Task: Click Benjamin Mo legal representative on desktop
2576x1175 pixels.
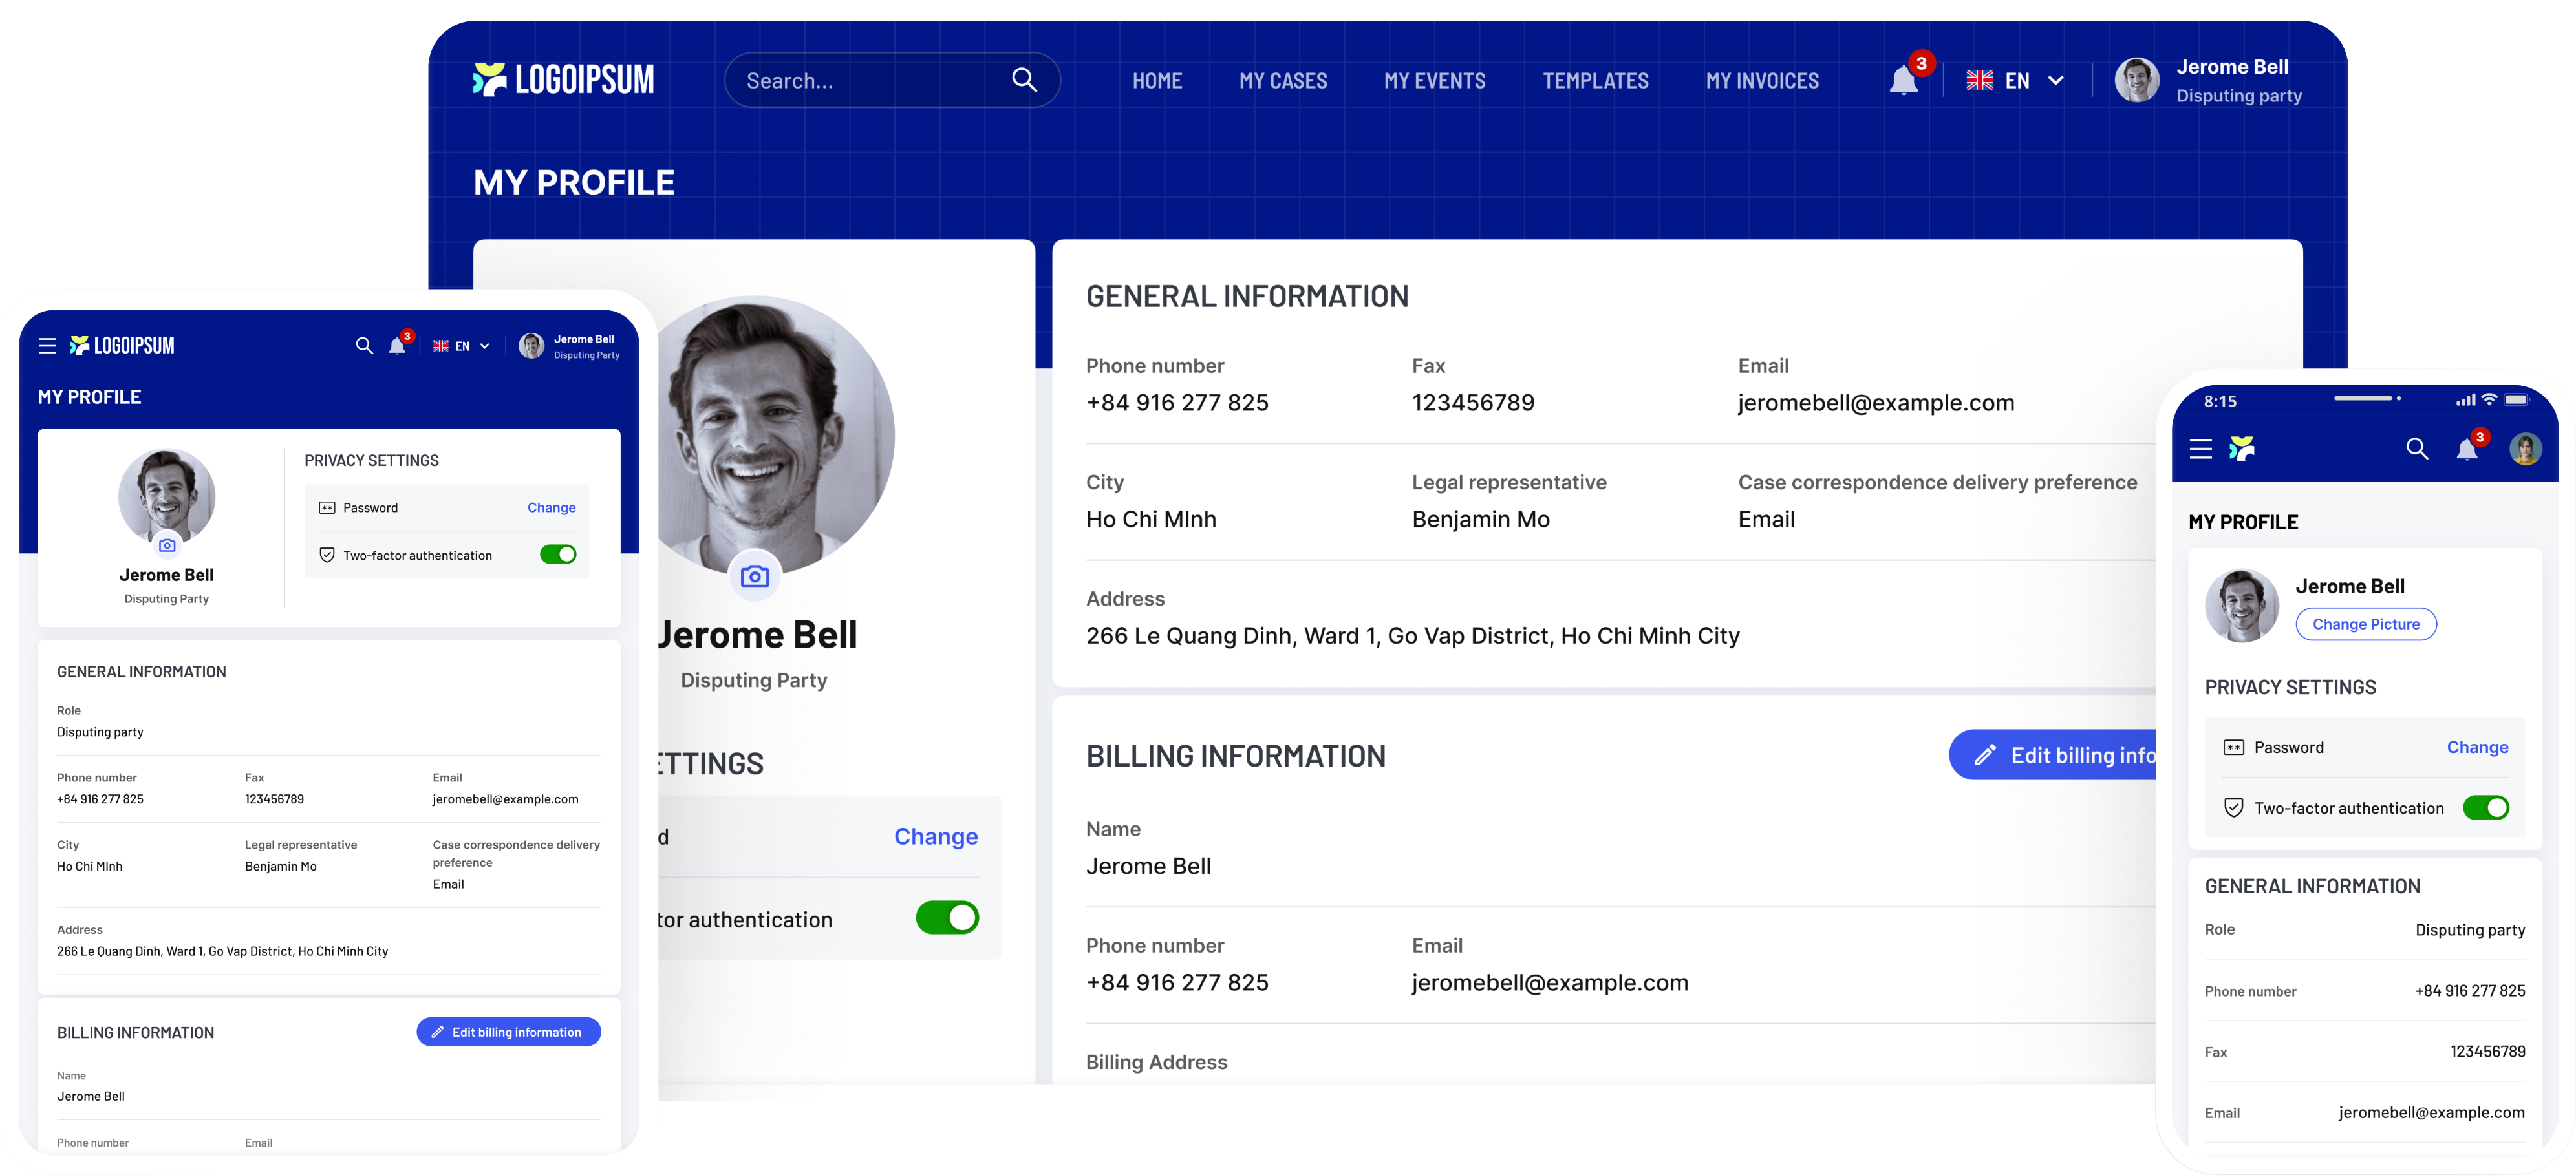Action: point(1481,519)
